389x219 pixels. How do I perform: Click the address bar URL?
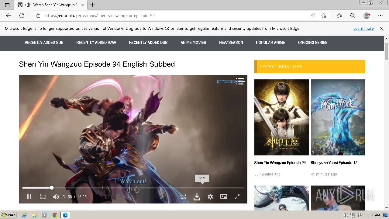tap(100, 16)
